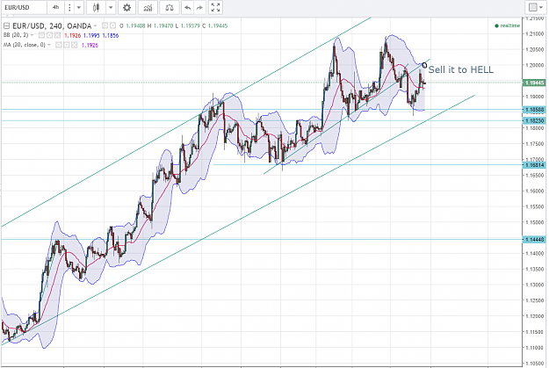The image size is (549, 368).
Task: Open the chart style dropdown arrow
Action: tap(111, 7)
